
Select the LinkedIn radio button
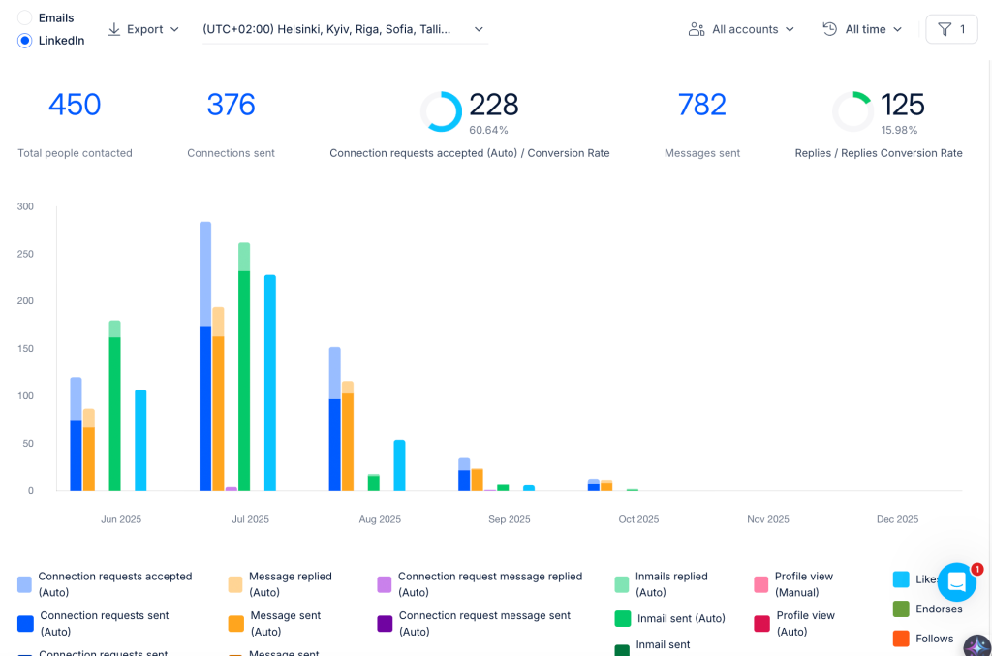click(x=24, y=41)
